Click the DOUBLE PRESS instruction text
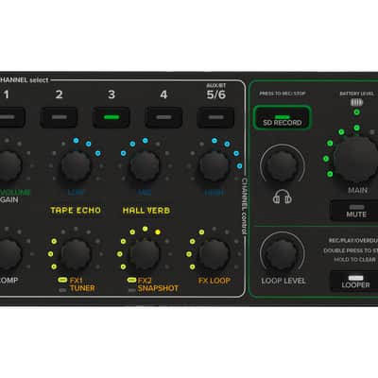This screenshot has height=378, width=378. (351, 250)
